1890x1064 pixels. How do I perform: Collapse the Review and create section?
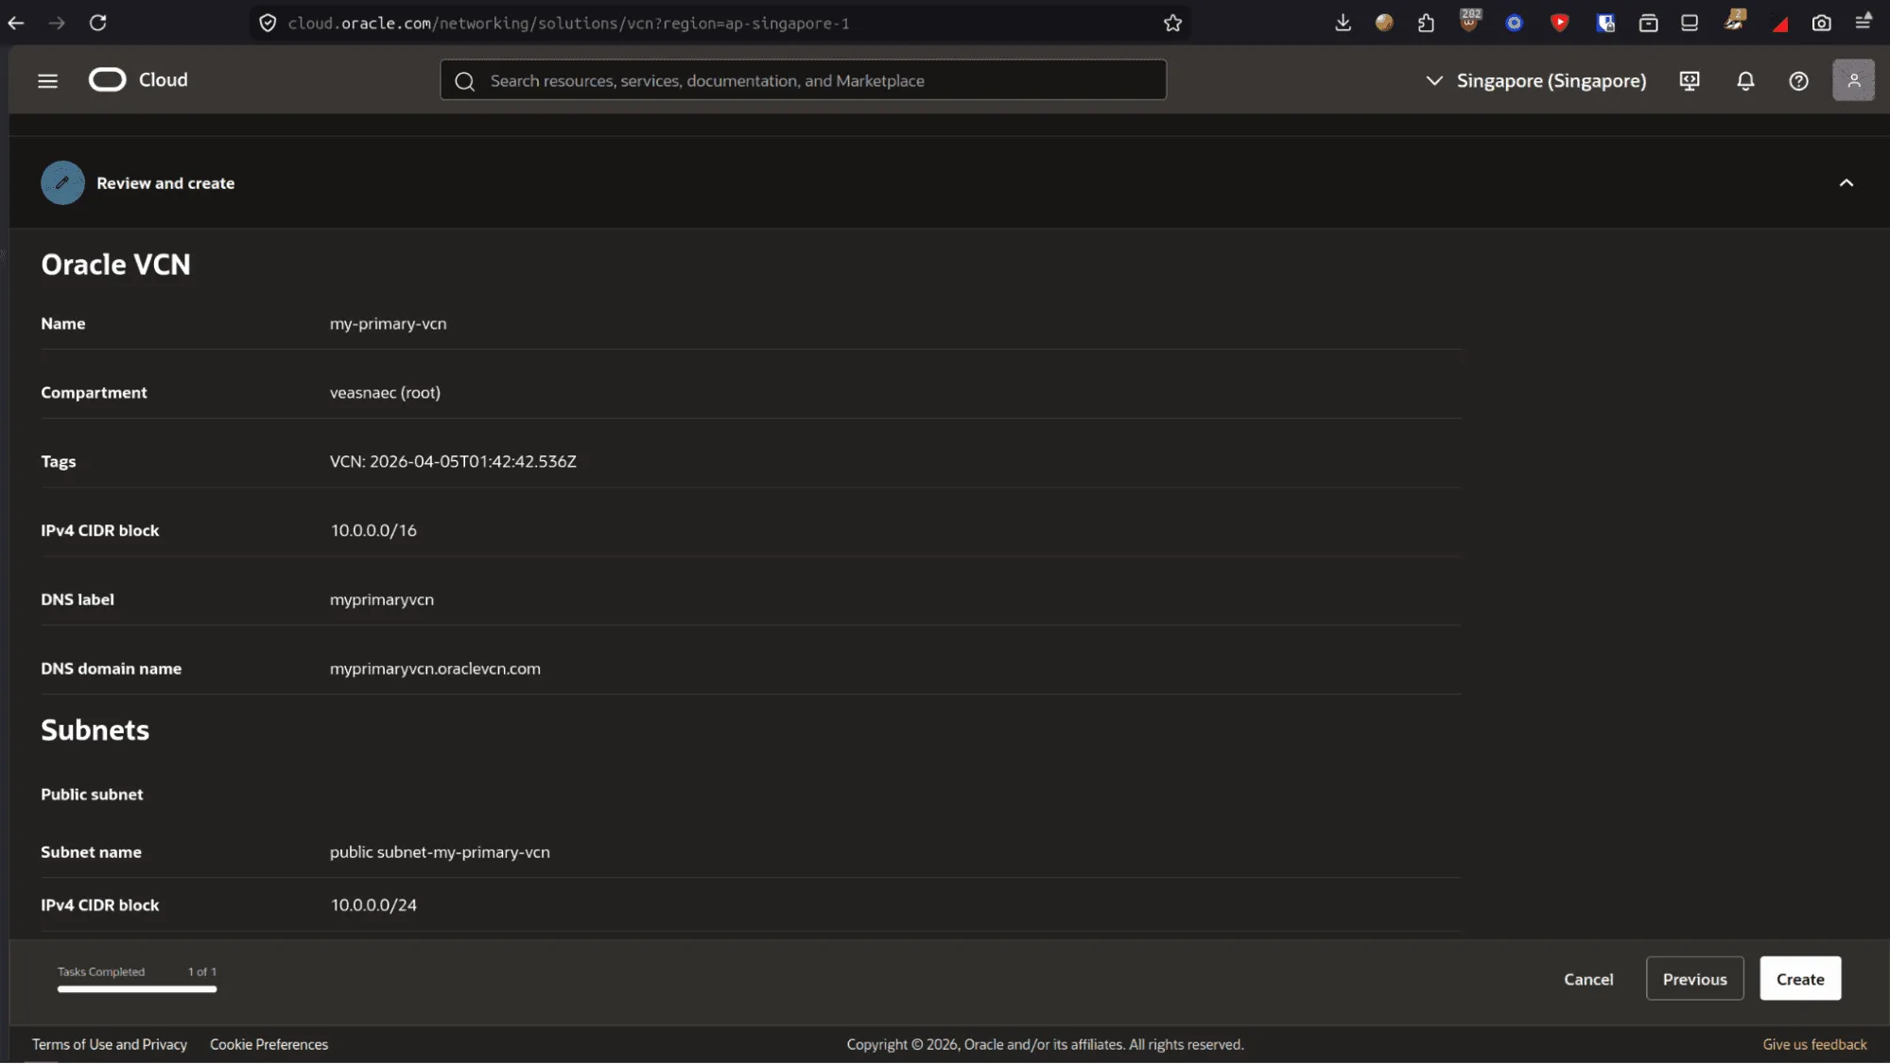1846,183
